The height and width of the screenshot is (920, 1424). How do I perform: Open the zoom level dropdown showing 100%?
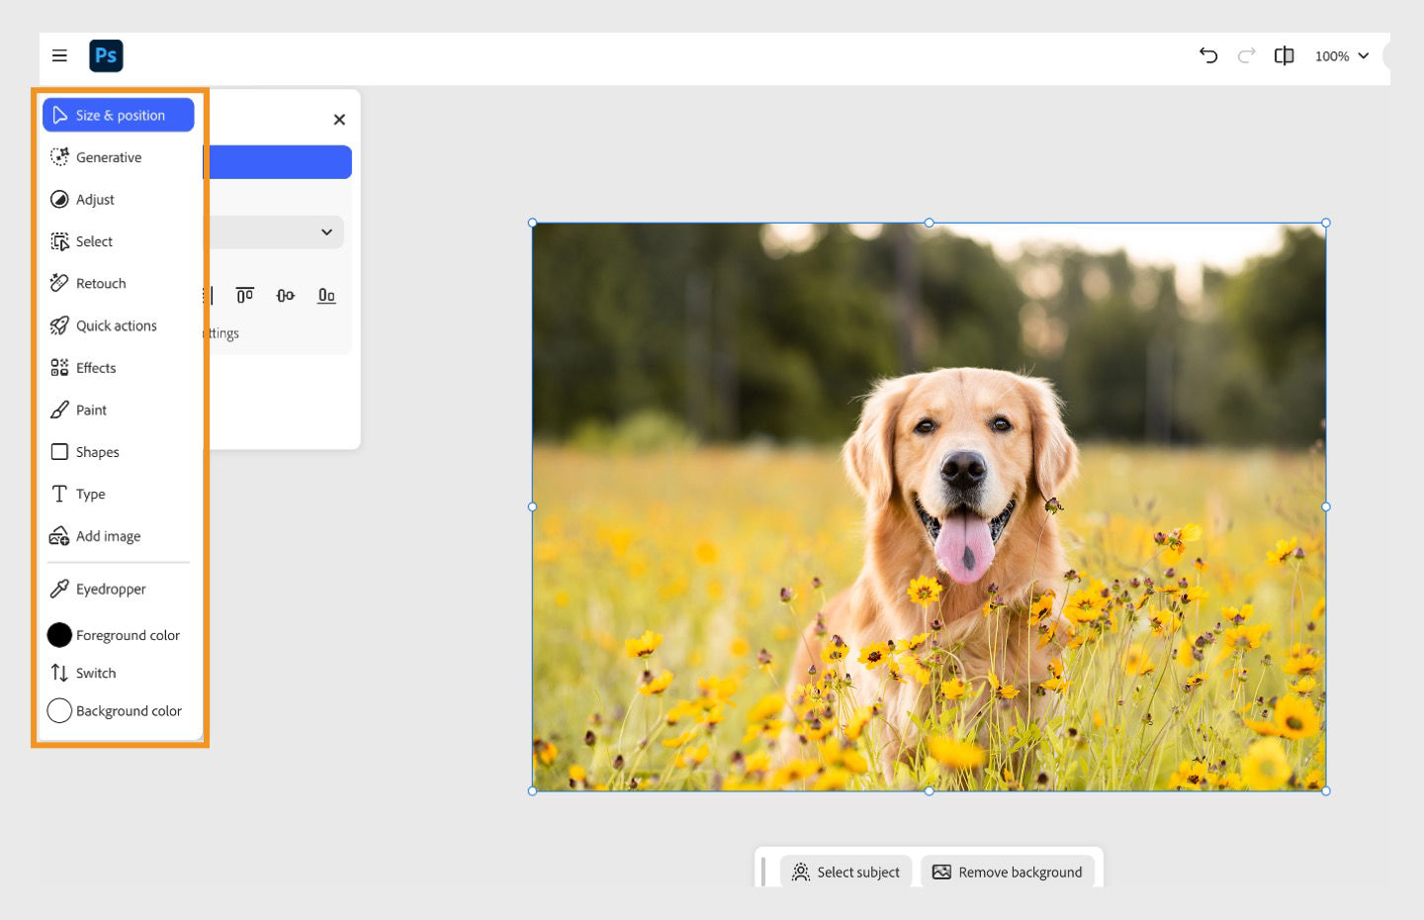(x=1341, y=56)
